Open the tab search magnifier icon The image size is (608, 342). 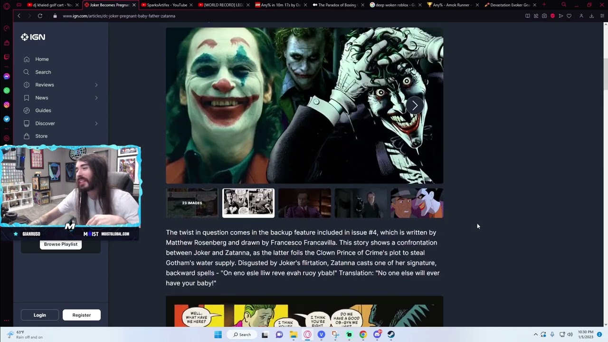(564, 5)
